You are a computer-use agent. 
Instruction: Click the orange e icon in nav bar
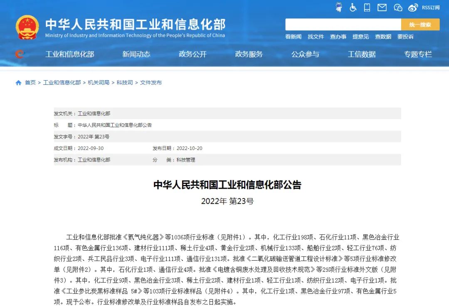tap(20, 54)
